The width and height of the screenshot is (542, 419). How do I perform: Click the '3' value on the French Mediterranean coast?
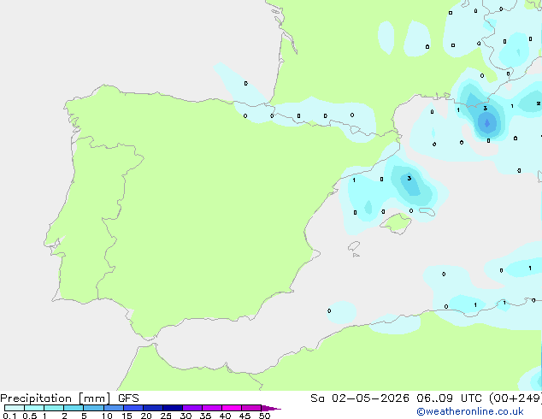tap(486, 109)
